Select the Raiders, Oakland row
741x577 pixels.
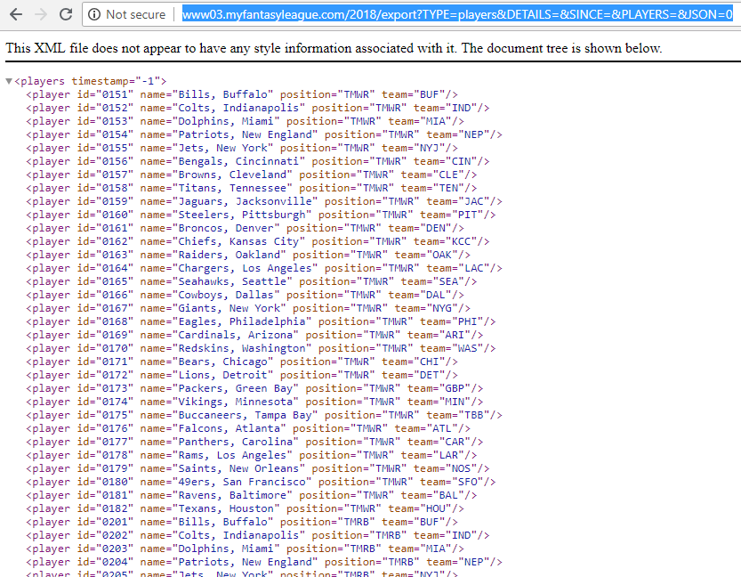[x=248, y=255]
